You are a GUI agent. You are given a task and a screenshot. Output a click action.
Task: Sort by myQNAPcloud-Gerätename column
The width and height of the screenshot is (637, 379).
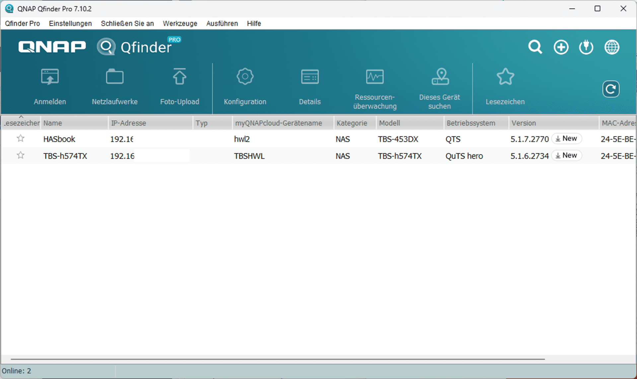[283, 123]
